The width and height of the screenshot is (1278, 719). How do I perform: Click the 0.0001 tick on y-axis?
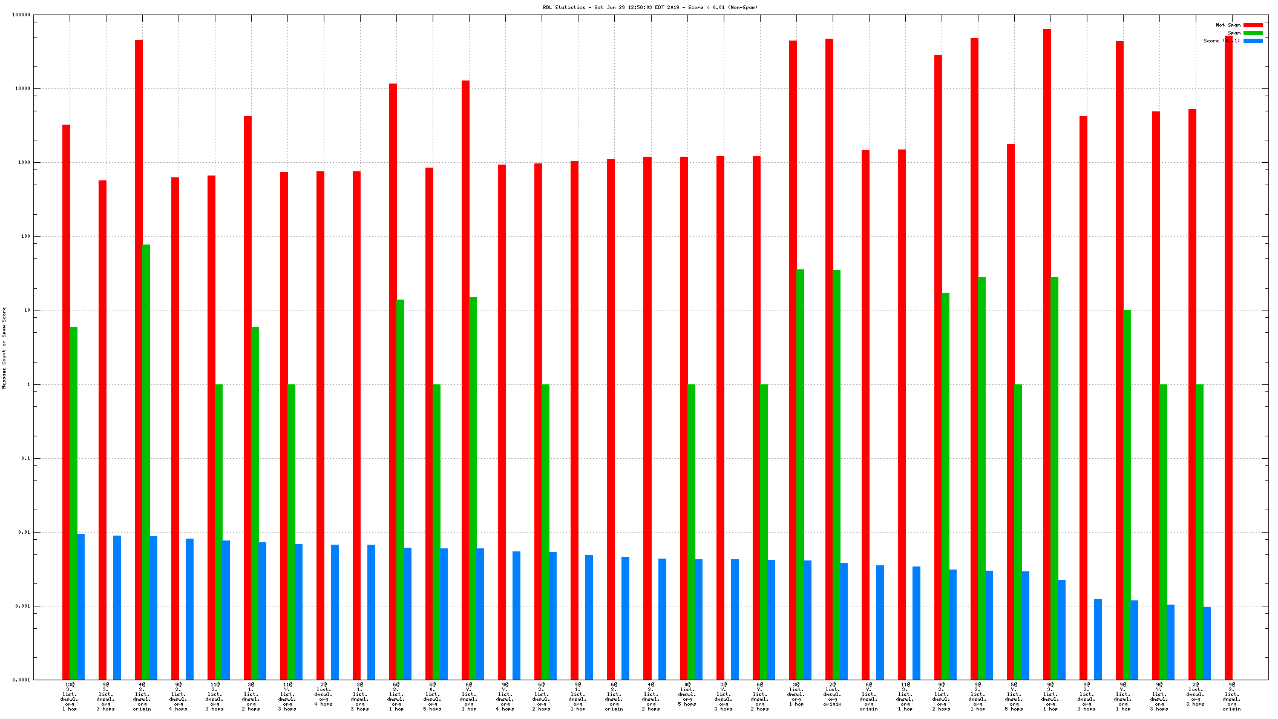21,680
